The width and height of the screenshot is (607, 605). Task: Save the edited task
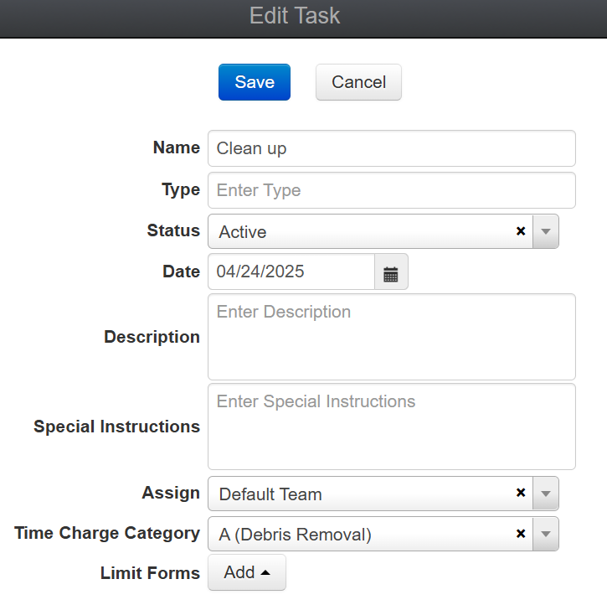point(255,82)
